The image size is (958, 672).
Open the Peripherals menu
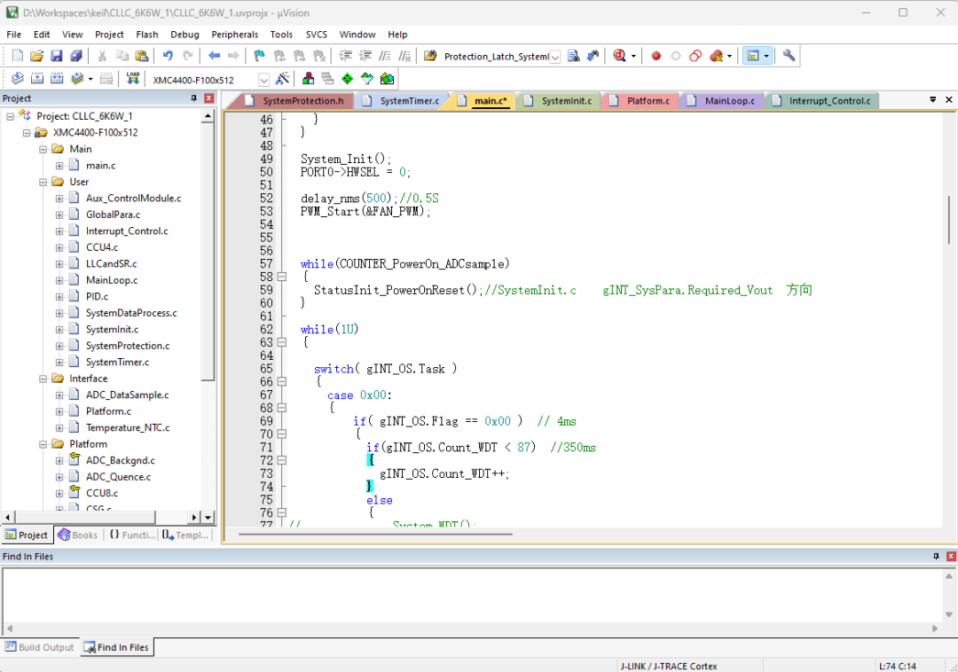[x=234, y=35]
